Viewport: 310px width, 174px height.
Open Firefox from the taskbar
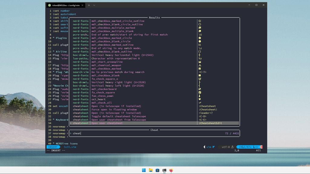(x=171, y=170)
